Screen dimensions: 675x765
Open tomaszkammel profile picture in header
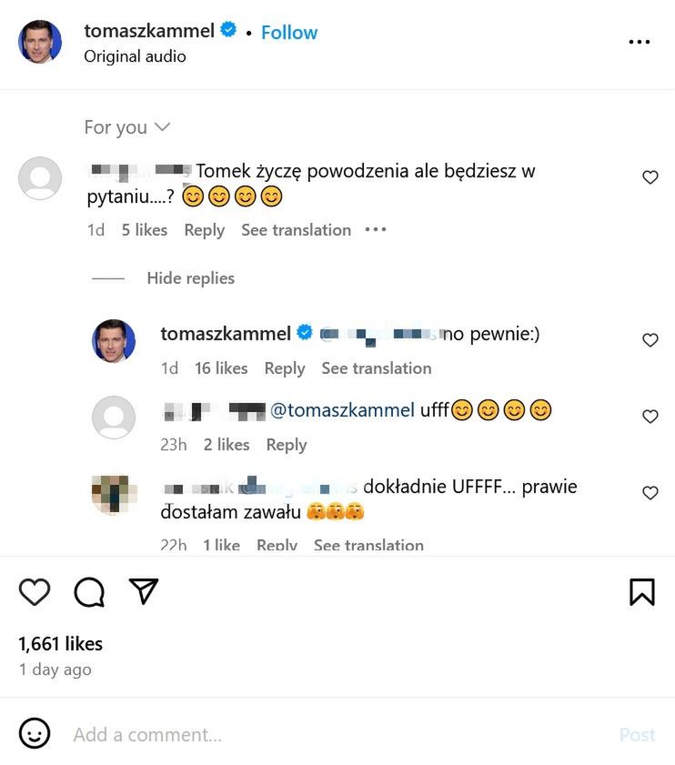click(40, 42)
